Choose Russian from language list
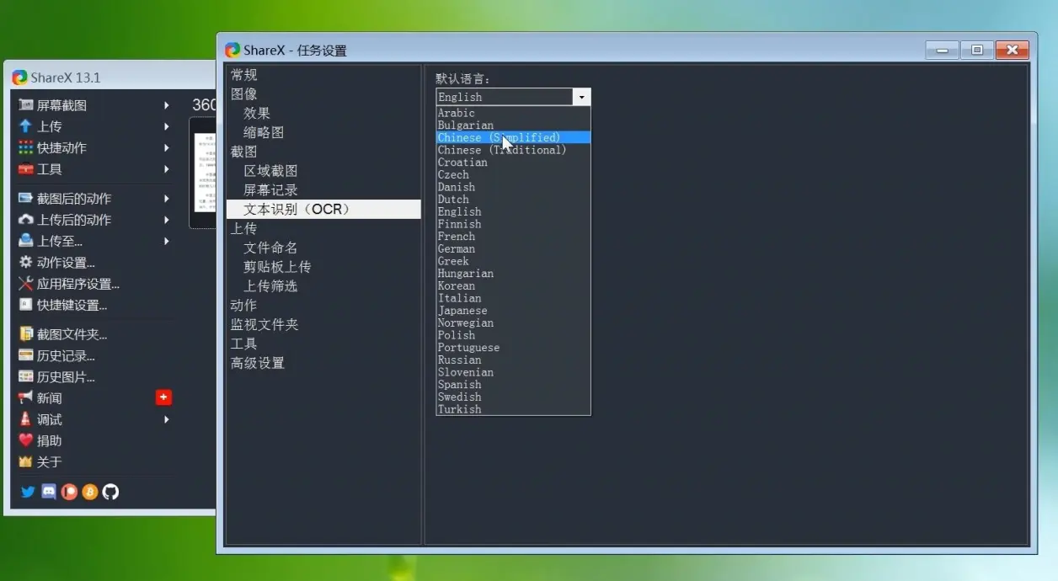 pos(513,360)
